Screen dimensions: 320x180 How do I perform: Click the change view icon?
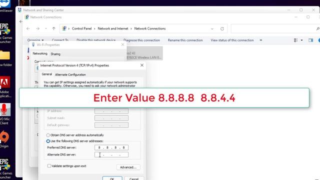pos(295,40)
